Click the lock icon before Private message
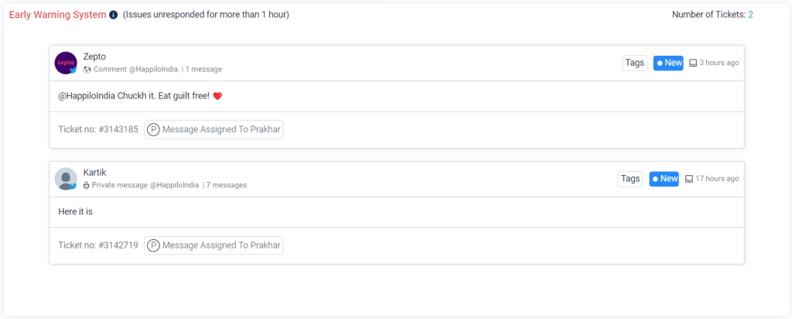The image size is (792, 319). click(87, 186)
